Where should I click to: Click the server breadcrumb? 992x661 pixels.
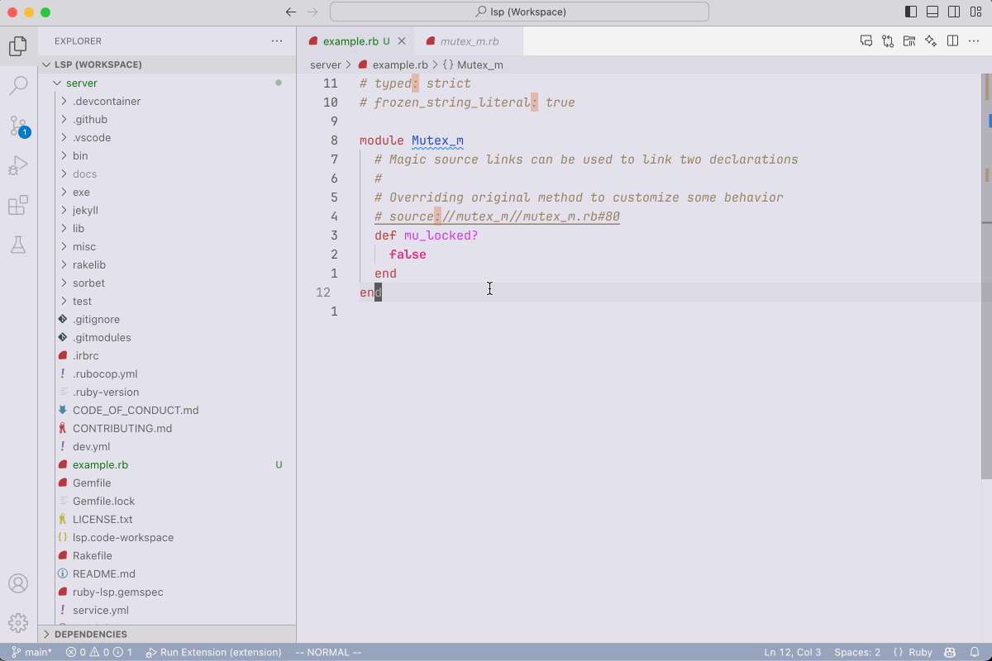pyautogui.click(x=326, y=64)
